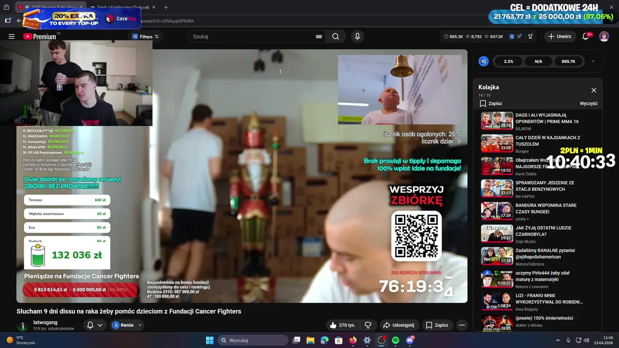The height and width of the screenshot is (348, 619).
Task: Click the search magnifier button
Action: (336, 36)
